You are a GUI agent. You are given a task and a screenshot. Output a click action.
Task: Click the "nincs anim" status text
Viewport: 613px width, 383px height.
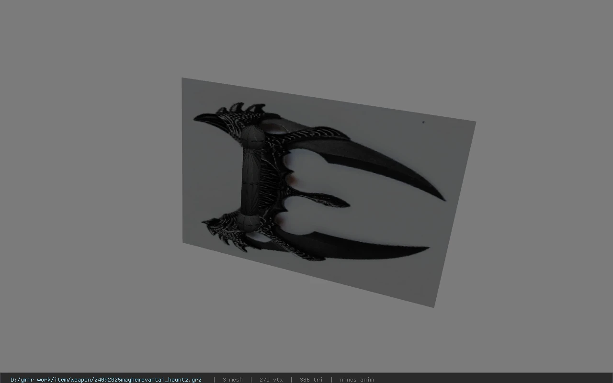pos(357,380)
